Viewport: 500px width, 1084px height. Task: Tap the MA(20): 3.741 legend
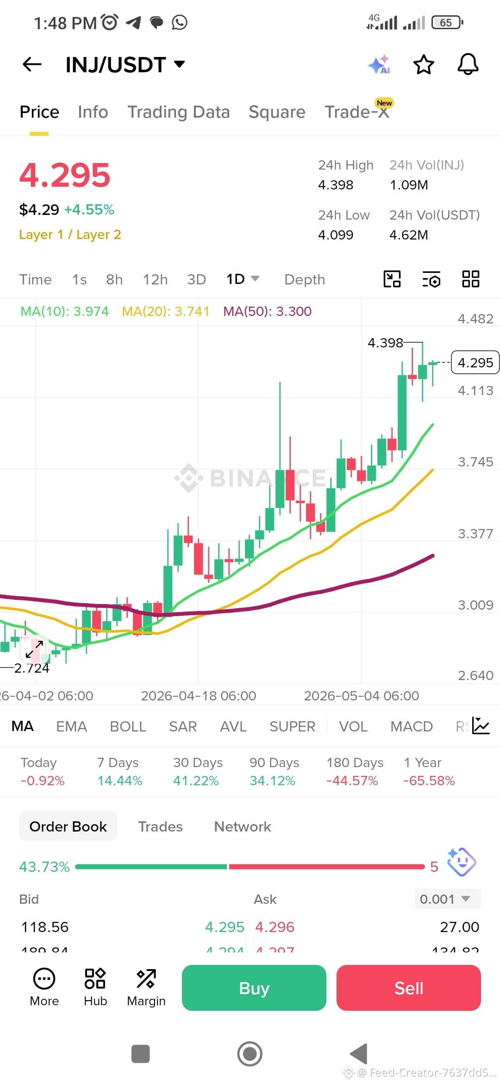[x=166, y=311]
